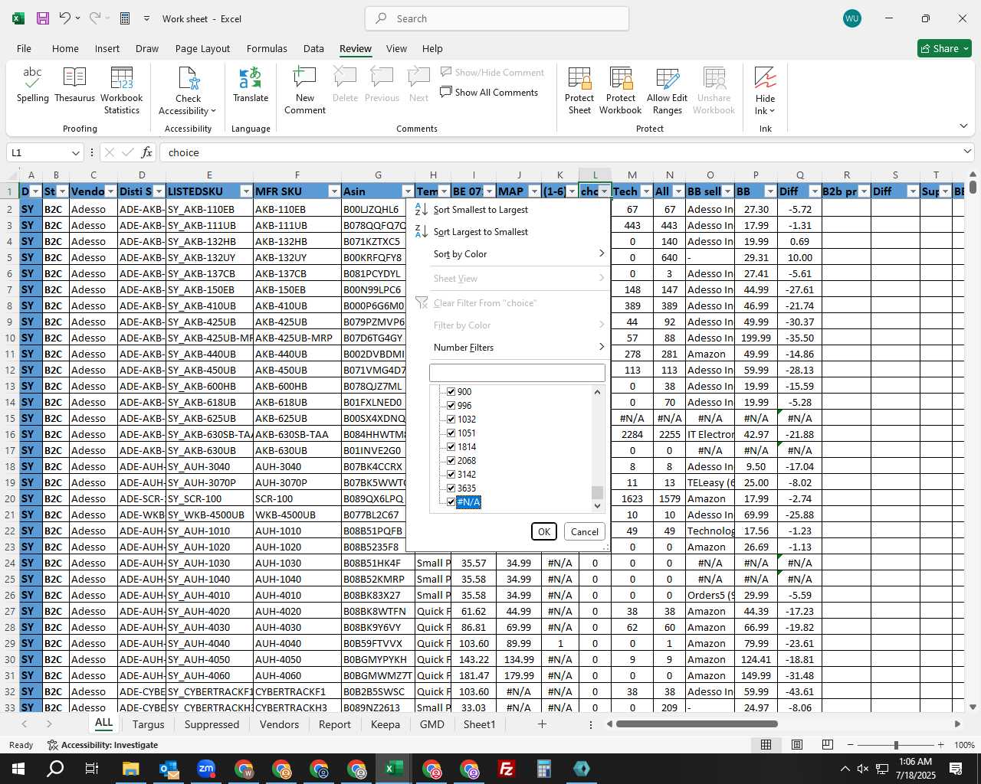Uncheck the 996 filter value

tap(451, 405)
